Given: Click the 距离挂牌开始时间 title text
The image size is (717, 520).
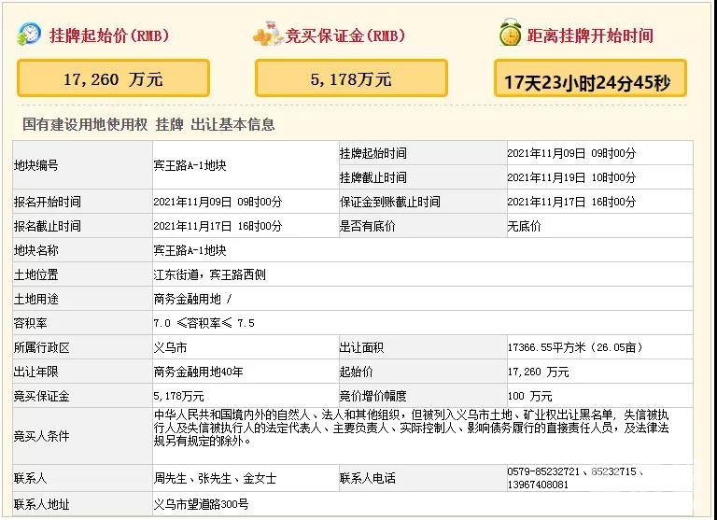Looking at the screenshot, I should pos(590,36).
